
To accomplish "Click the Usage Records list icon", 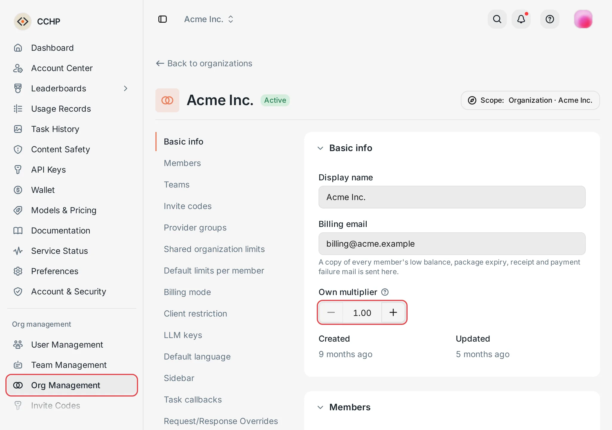I will [x=18, y=109].
